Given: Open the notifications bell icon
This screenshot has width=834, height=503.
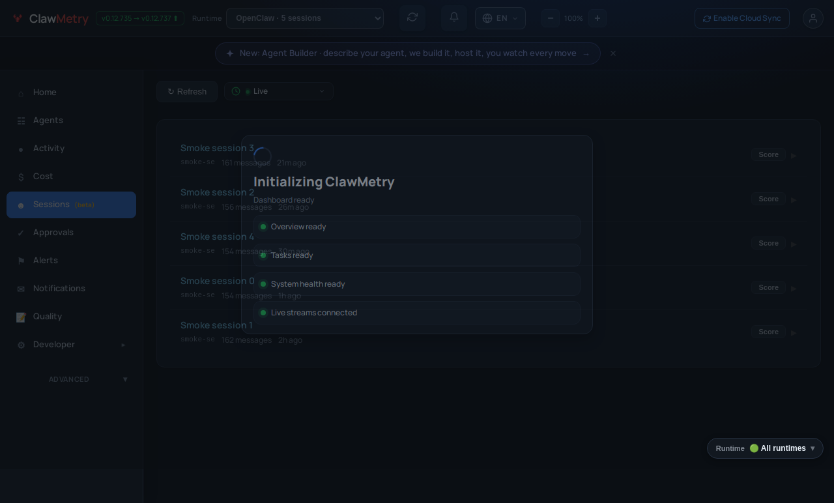Looking at the screenshot, I should pyautogui.click(x=454, y=18).
